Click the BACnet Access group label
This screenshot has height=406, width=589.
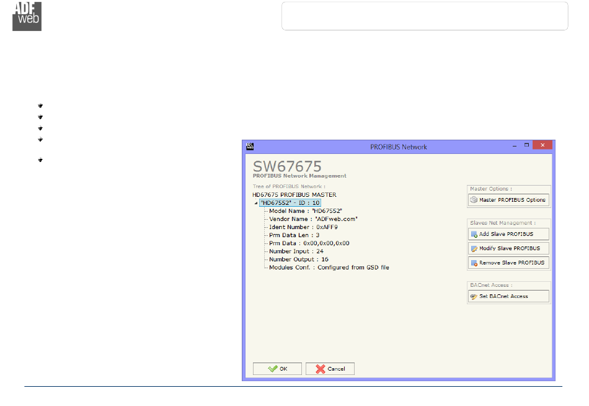491,285
